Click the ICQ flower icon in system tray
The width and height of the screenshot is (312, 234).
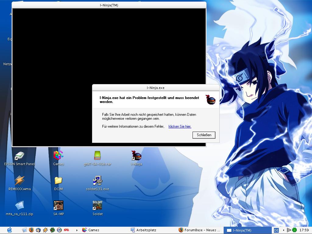click(x=294, y=230)
